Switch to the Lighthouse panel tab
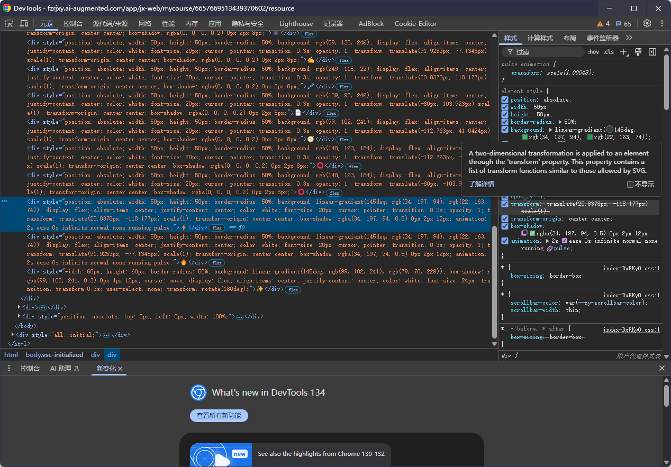 [296, 24]
